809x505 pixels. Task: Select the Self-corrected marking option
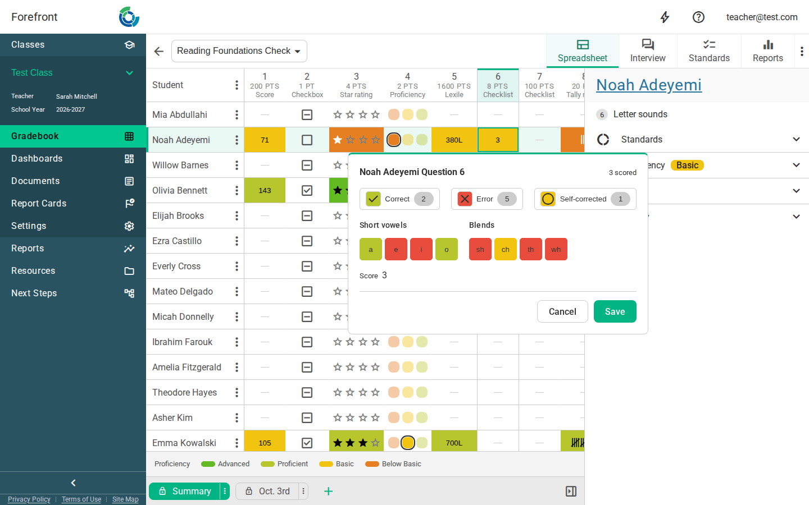pyautogui.click(x=585, y=199)
